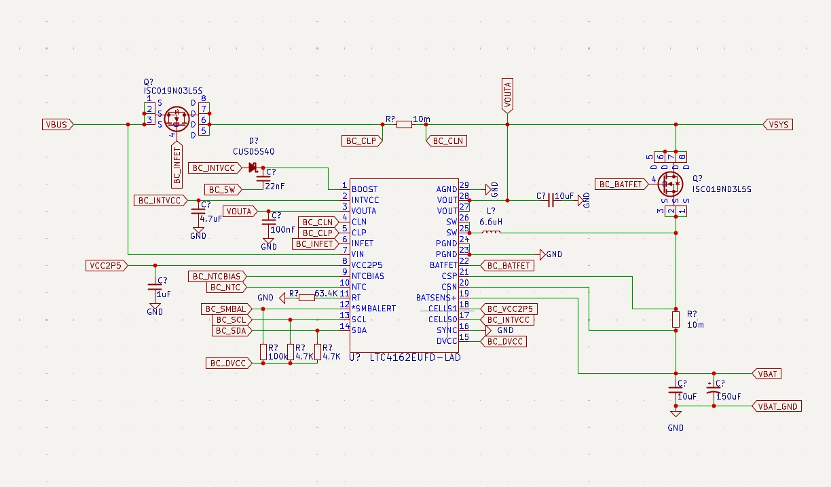Screen dimensions: 831x487
Task: Select the VBAT_GND label
Action: 777,406
